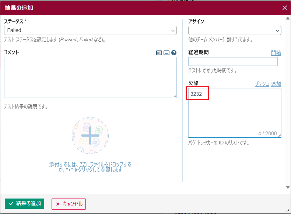Close the 結果の追加 dialog with X

[284, 8]
